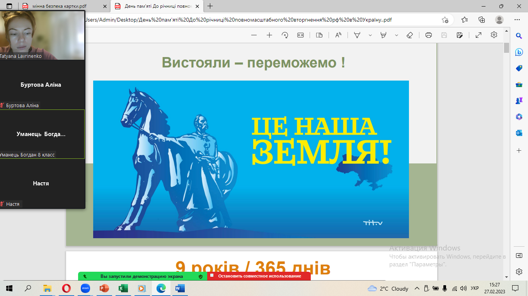This screenshot has width=528, height=296.
Task: Open Microsoft 365 in sidebar
Action: pyautogui.click(x=519, y=117)
